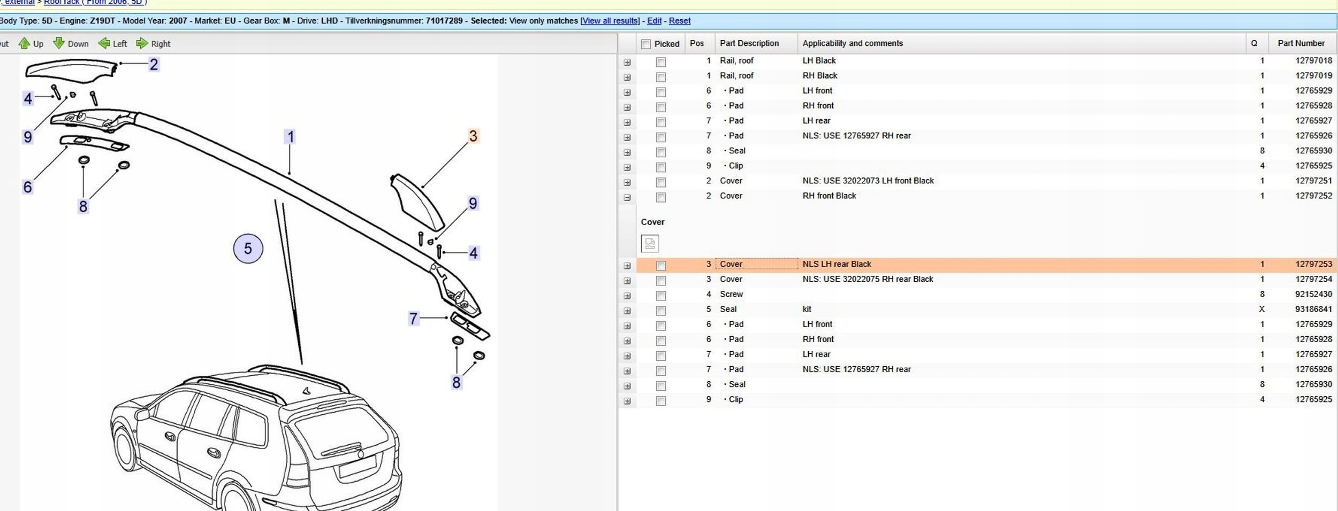Select callout number 6 in the diagram
Viewport: 1338px width, 511px height.
tap(27, 187)
